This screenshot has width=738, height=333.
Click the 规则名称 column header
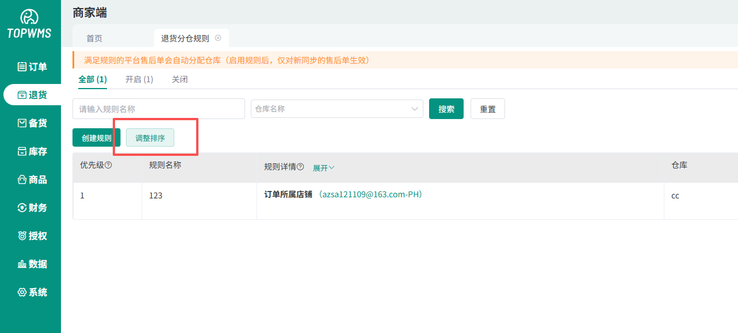[165, 164]
